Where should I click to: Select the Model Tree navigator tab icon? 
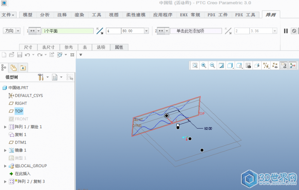(4, 67)
